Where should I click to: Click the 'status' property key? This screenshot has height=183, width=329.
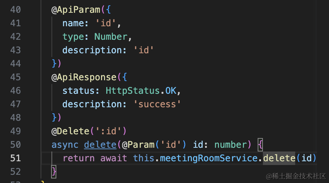point(78,91)
